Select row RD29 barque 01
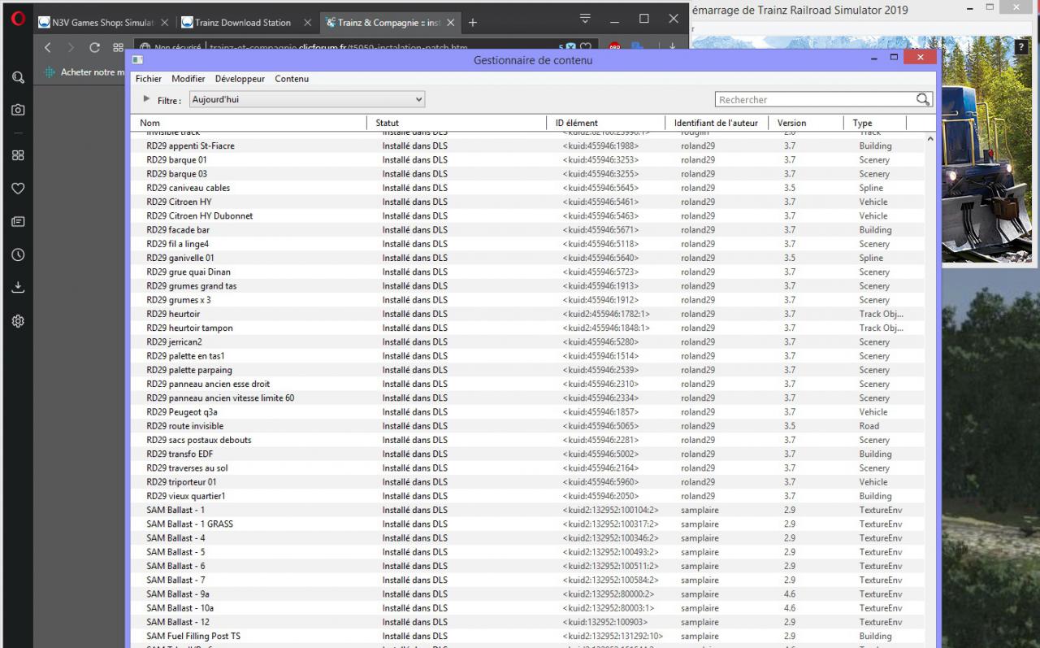The width and height of the screenshot is (1040, 648). 527,160
